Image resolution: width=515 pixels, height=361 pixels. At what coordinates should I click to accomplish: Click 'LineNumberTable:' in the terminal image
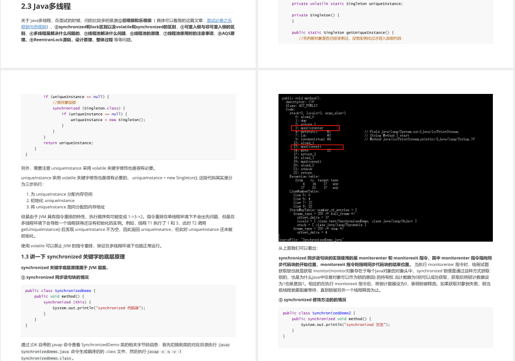click(x=304, y=191)
